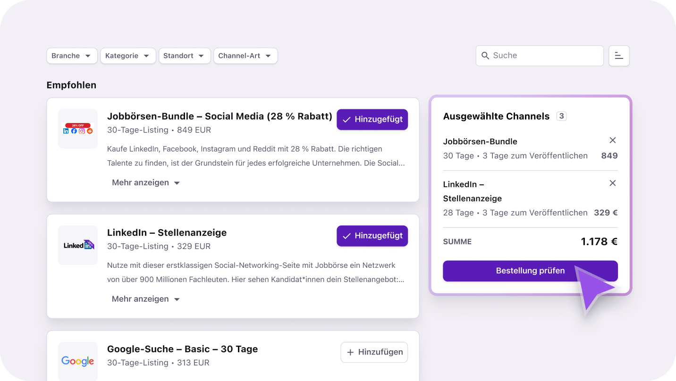676x381 pixels.
Task: Click the LinkedIn logo thumbnail
Action: [78, 245]
